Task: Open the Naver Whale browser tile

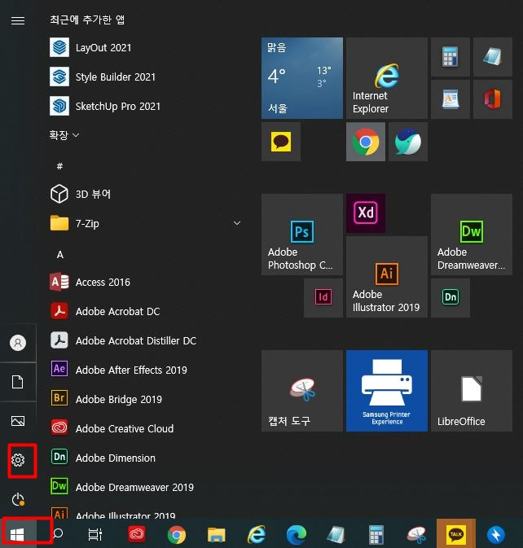Action: [408, 142]
